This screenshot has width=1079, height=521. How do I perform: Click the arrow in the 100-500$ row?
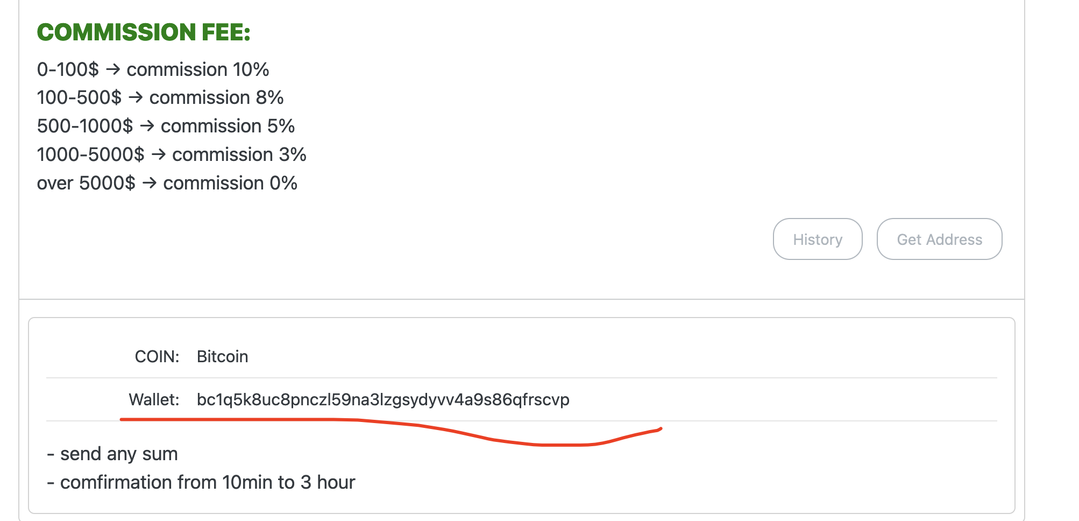pos(136,97)
